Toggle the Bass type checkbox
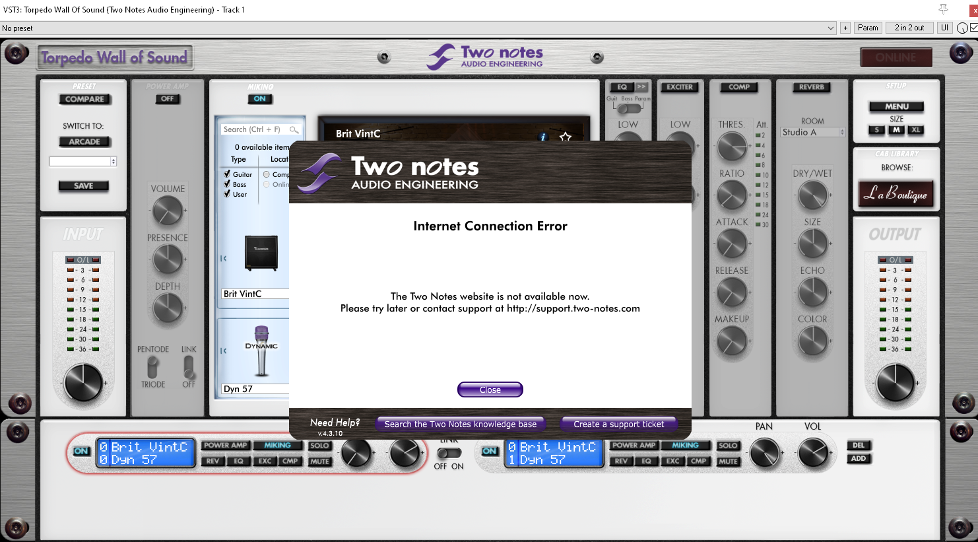 (227, 184)
